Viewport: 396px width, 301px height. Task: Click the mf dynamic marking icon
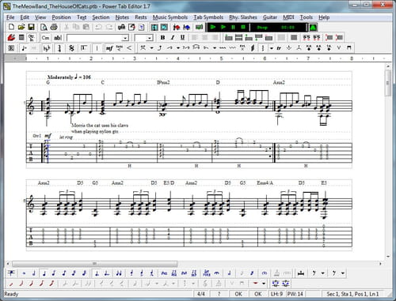coord(109,48)
